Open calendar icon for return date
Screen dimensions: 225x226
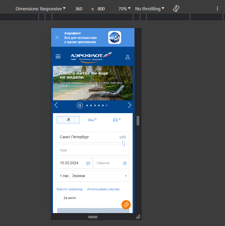click(x=125, y=163)
